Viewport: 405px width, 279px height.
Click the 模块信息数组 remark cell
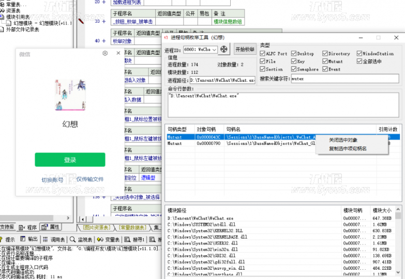(x=228, y=22)
